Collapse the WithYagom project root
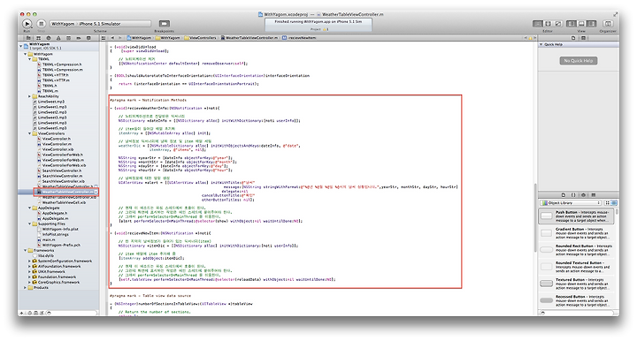The height and width of the screenshot is (341, 637). pos(21,46)
